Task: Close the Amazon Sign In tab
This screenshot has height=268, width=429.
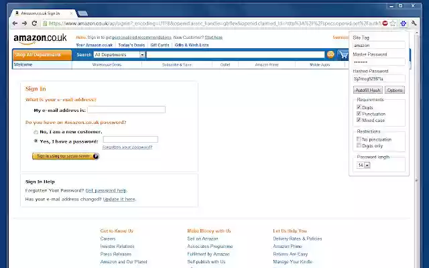Action: click(x=72, y=13)
